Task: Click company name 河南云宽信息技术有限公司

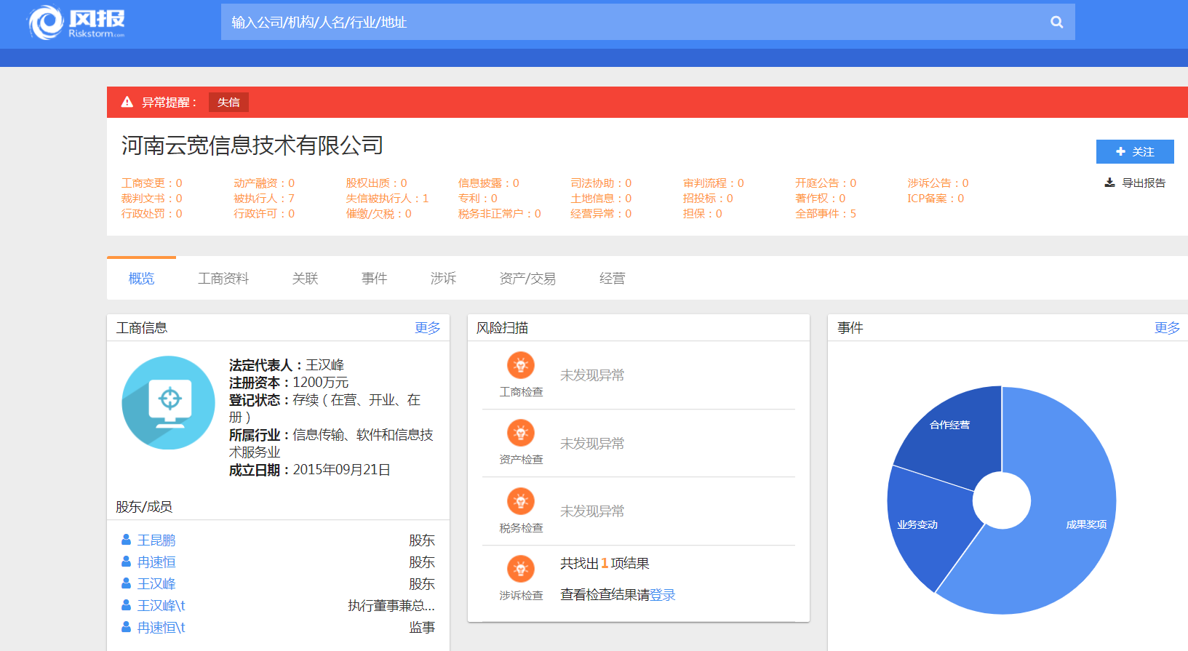Action: tap(252, 145)
